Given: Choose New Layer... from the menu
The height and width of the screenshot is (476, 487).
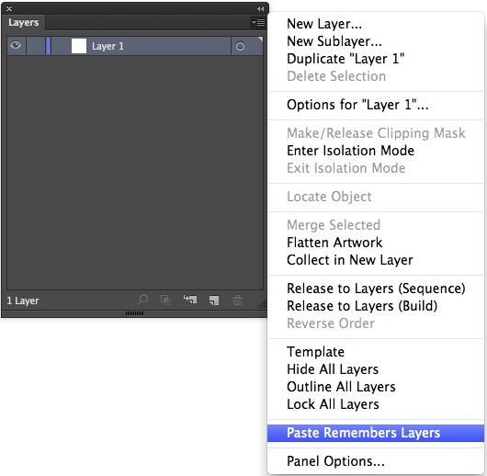Looking at the screenshot, I should point(324,24).
